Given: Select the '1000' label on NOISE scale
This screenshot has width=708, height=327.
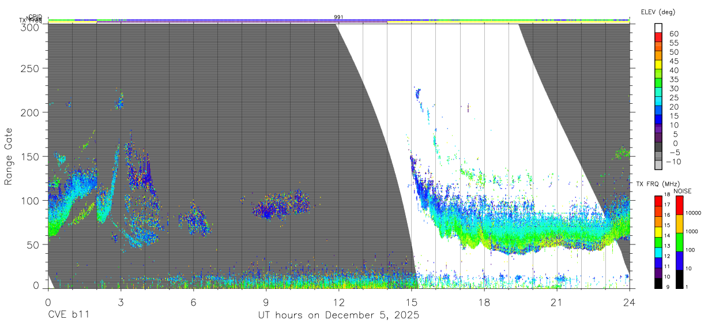Looking at the screenshot, I should [692, 231].
